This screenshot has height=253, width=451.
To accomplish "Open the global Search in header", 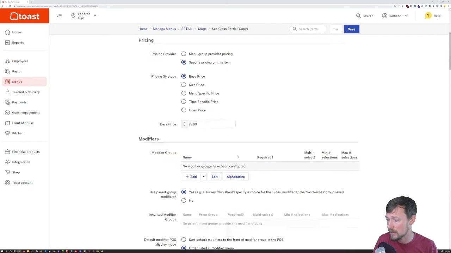I will point(365,16).
